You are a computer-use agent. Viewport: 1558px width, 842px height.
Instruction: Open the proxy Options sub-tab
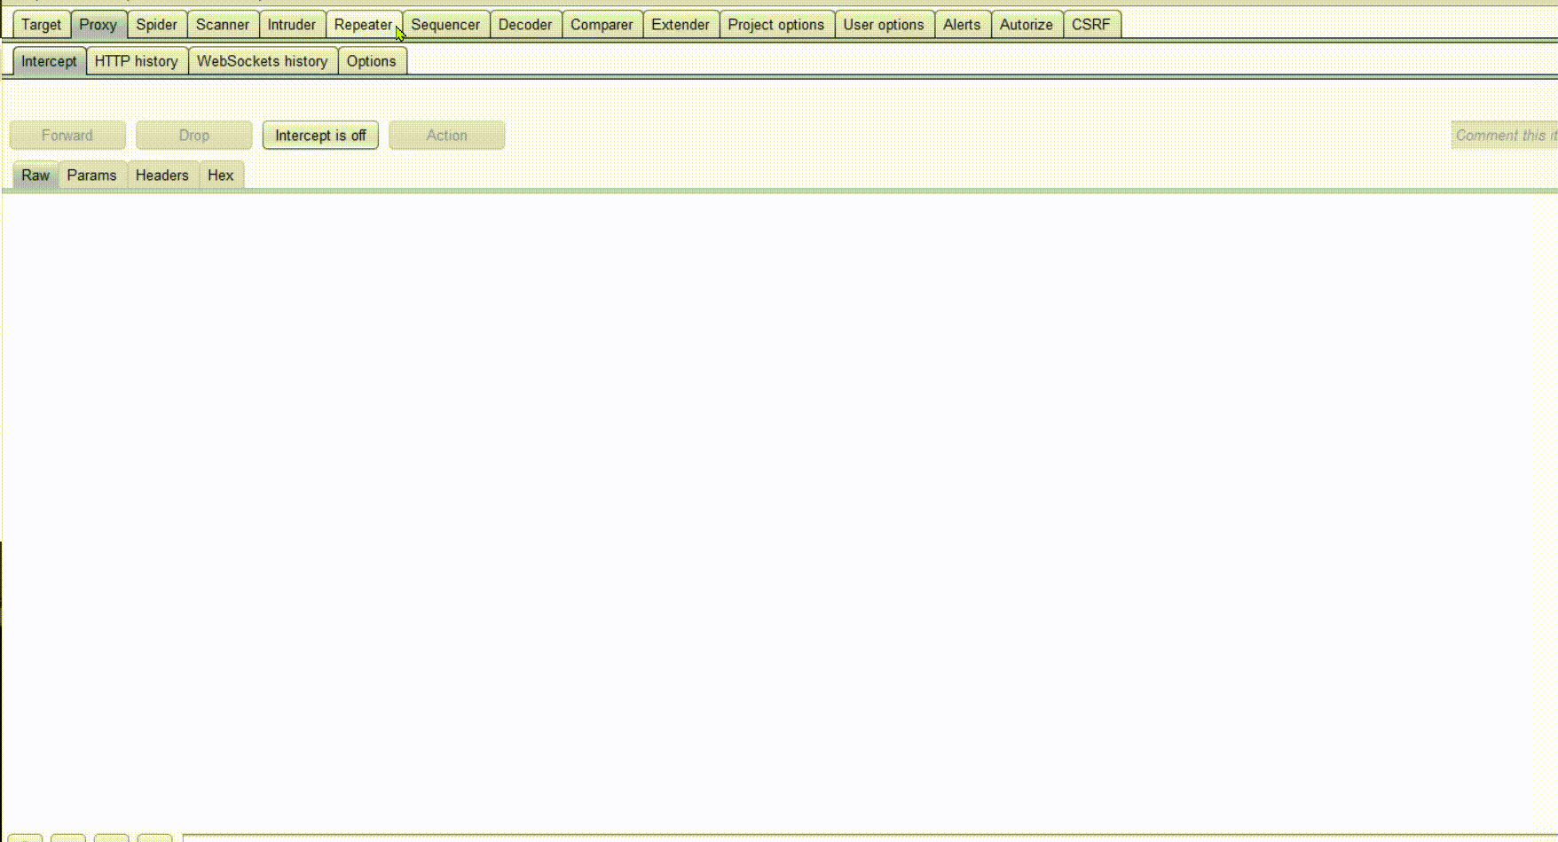click(x=372, y=61)
